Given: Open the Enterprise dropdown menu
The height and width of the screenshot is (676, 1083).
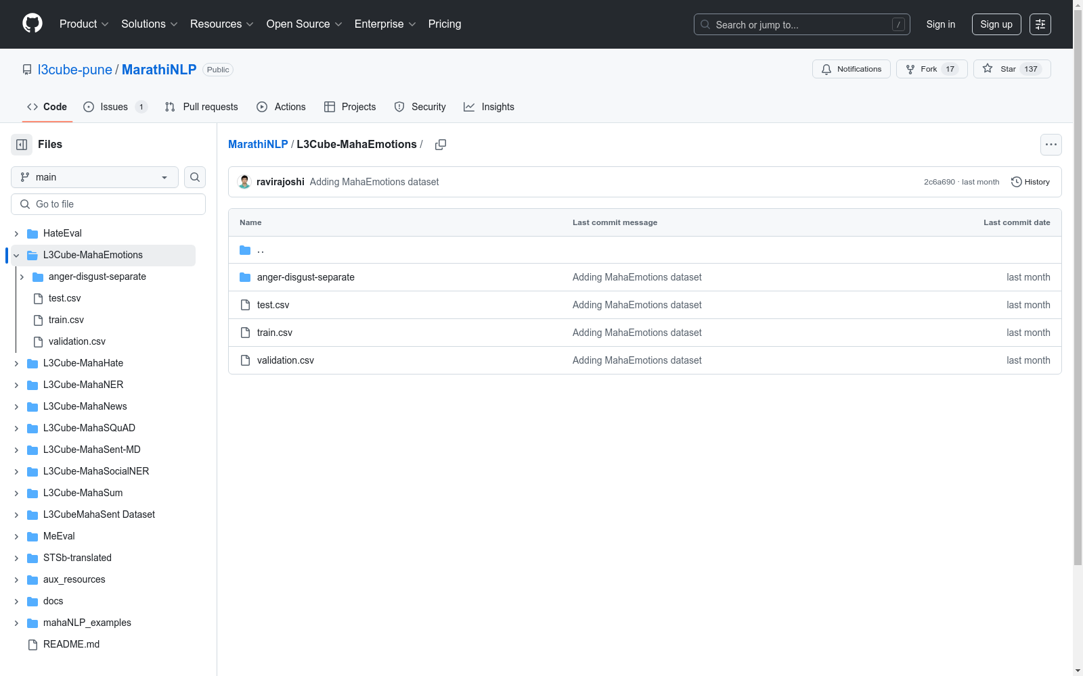Looking at the screenshot, I should (x=385, y=24).
